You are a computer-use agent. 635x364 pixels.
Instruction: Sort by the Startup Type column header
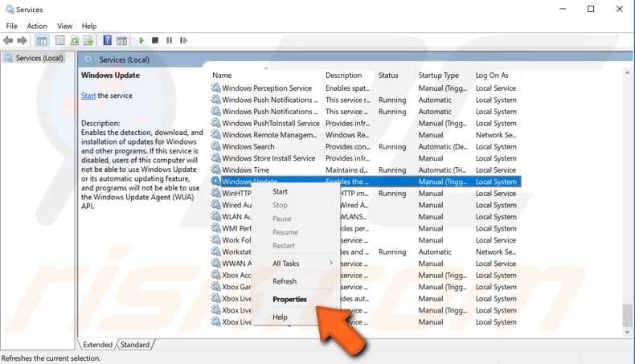click(x=438, y=76)
